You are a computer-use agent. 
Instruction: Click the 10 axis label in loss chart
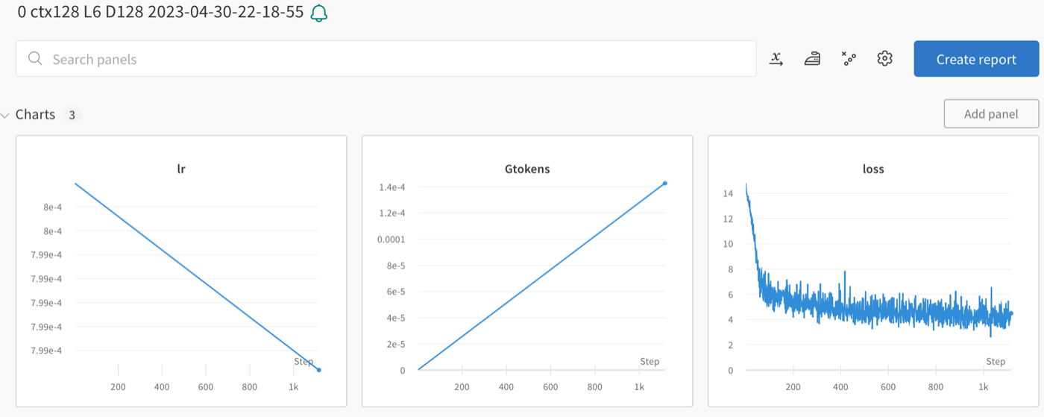(x=729, y=244)
